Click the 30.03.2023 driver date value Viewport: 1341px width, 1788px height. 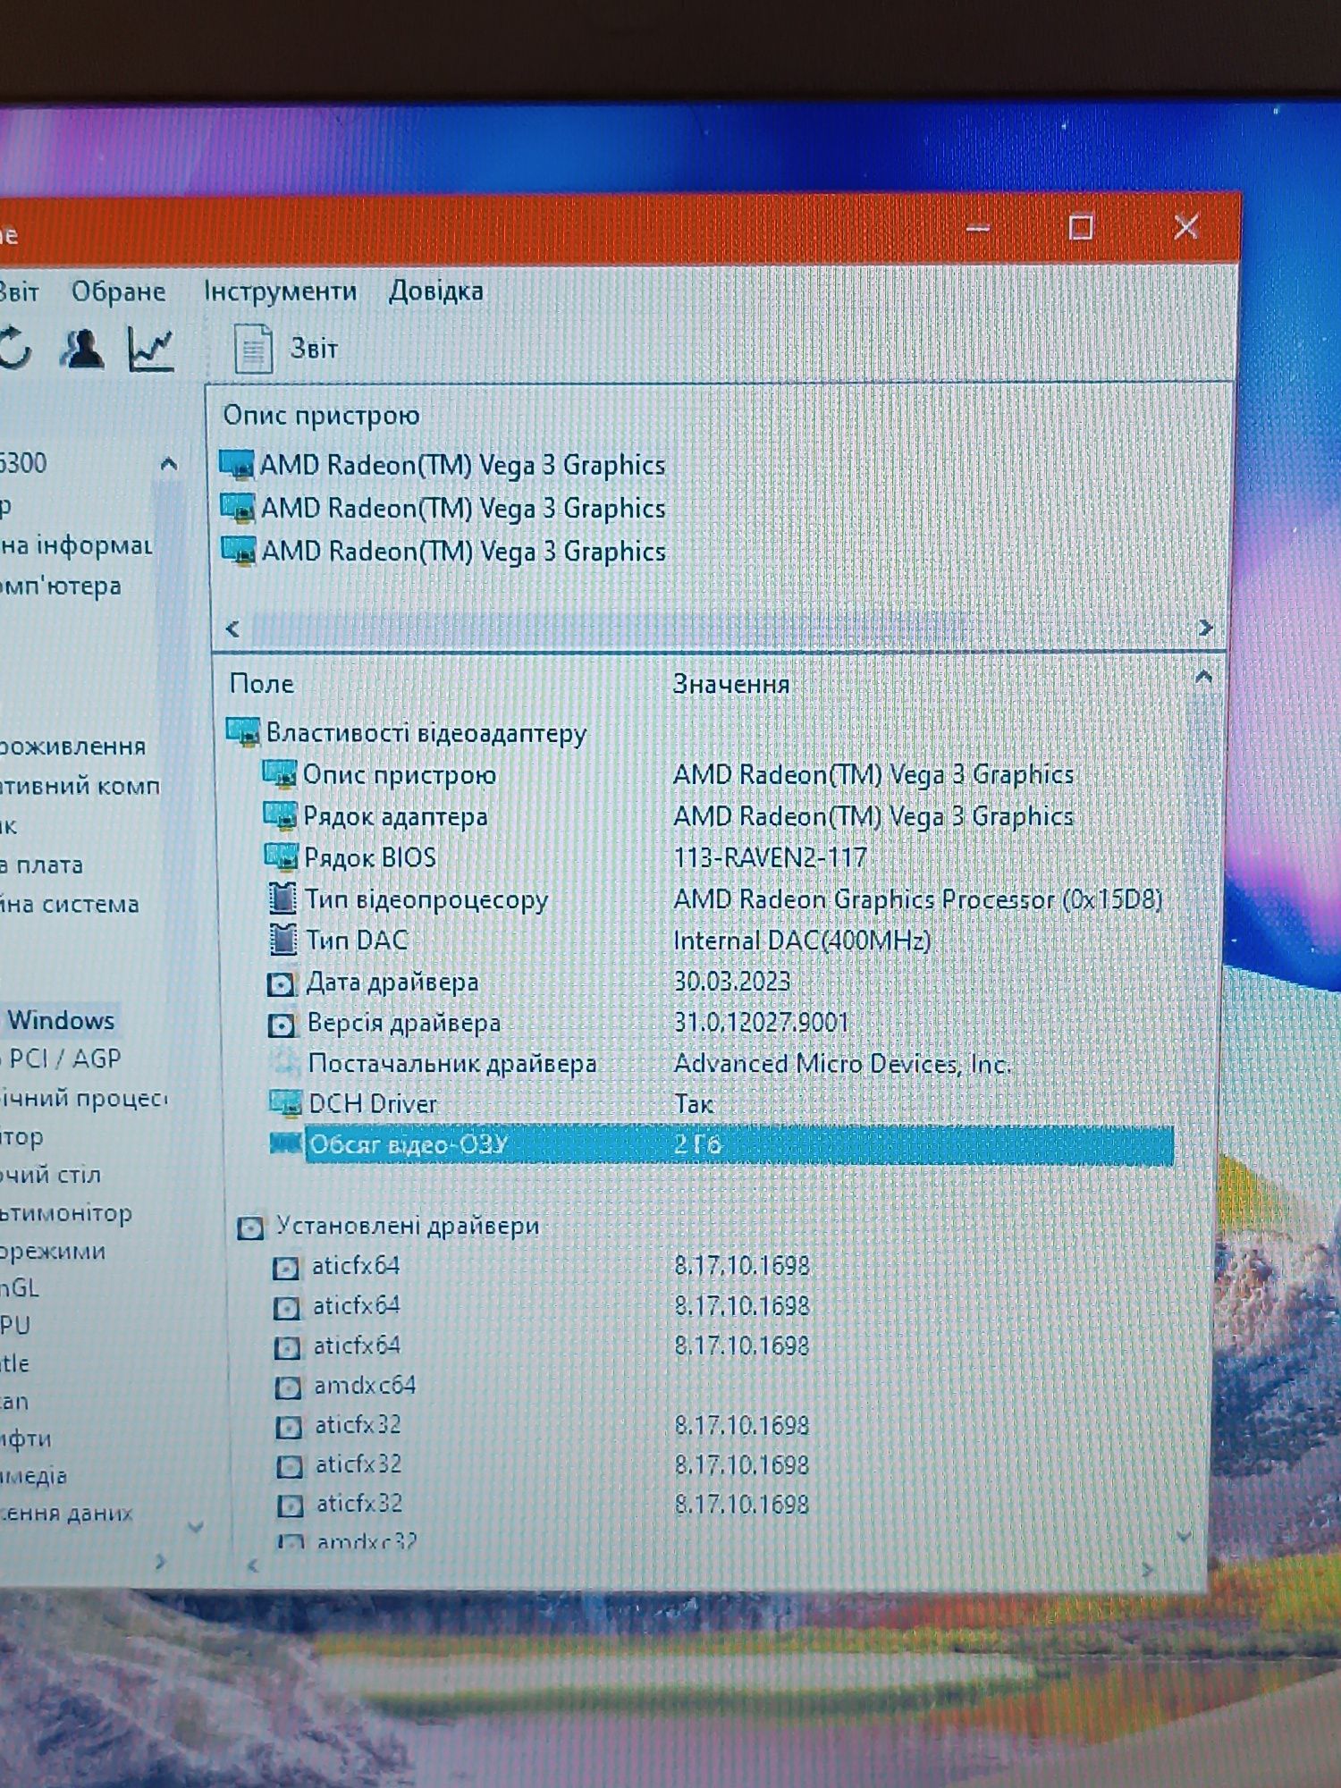pyautogui.click(x=731, y=982)
